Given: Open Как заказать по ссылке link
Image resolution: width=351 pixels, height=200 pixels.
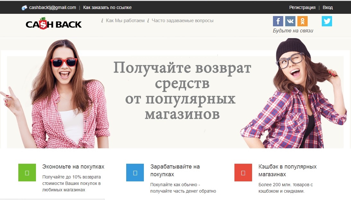Looking at the screenshot, I should 107,7.
